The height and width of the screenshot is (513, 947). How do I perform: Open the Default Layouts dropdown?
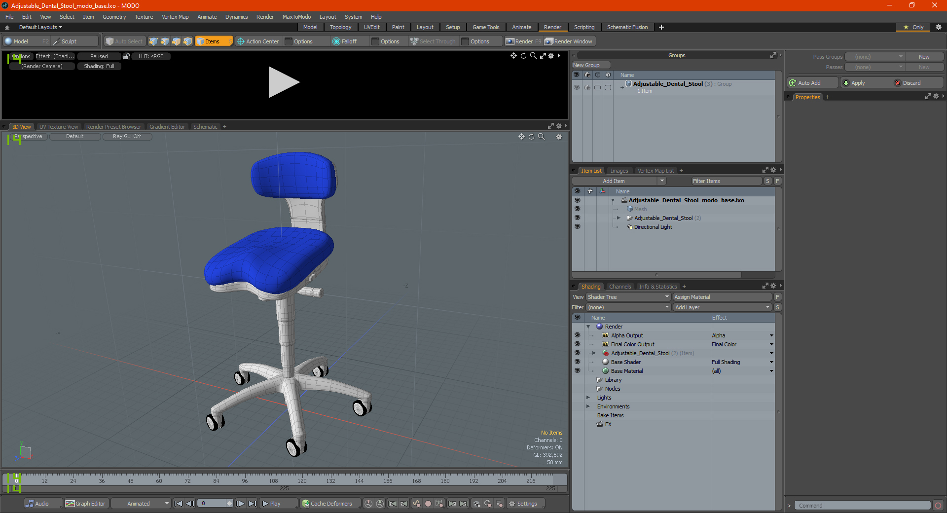pos(40,27)
